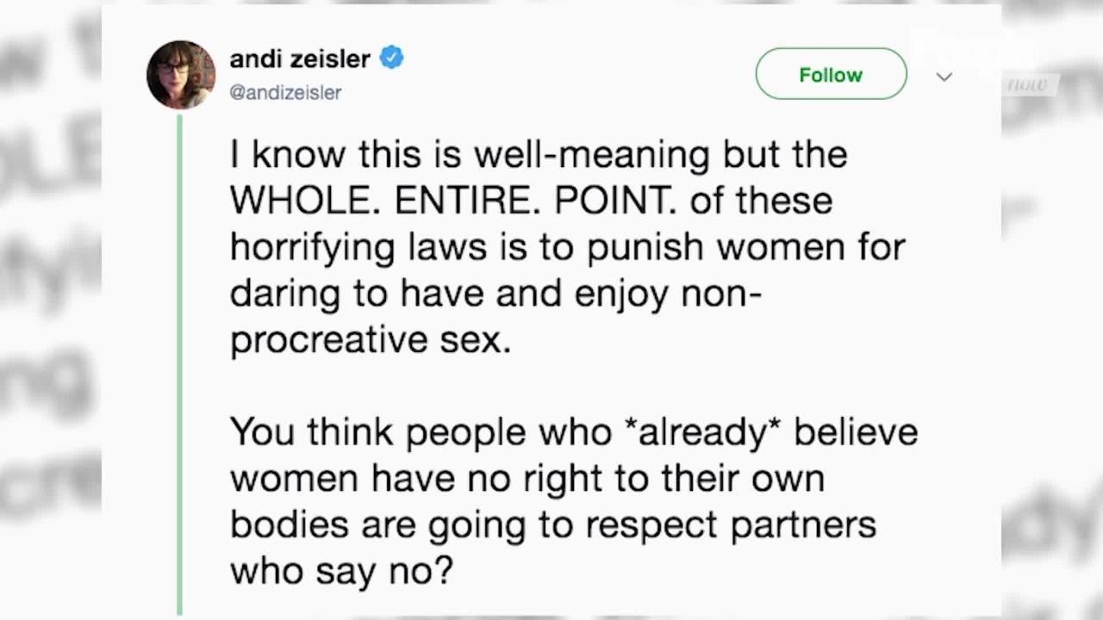The height and width of the screenshot is (620, 1103).
Task: Click the green thread line
Action: pos(180,365)
